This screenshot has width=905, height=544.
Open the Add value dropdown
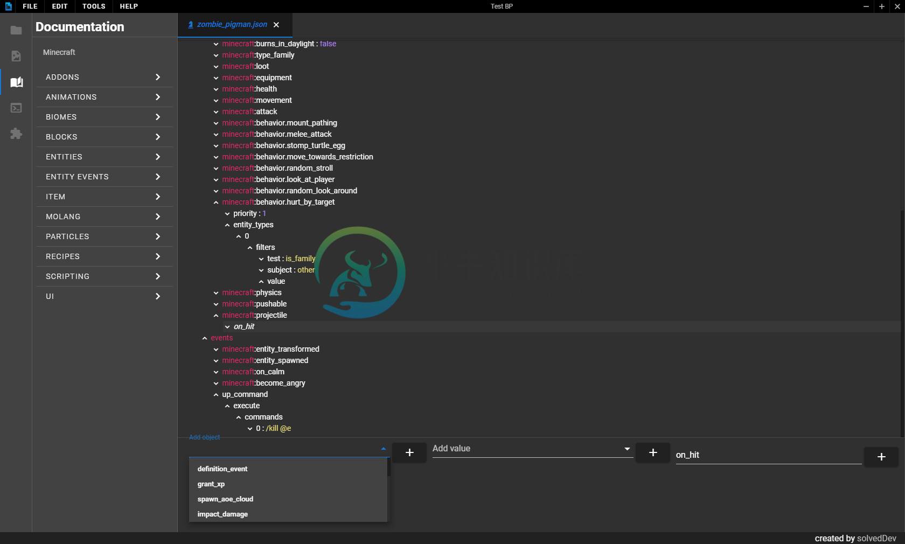532,449
